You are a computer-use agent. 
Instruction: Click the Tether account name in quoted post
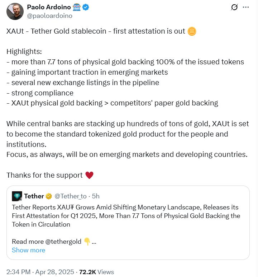coord(34,196)
